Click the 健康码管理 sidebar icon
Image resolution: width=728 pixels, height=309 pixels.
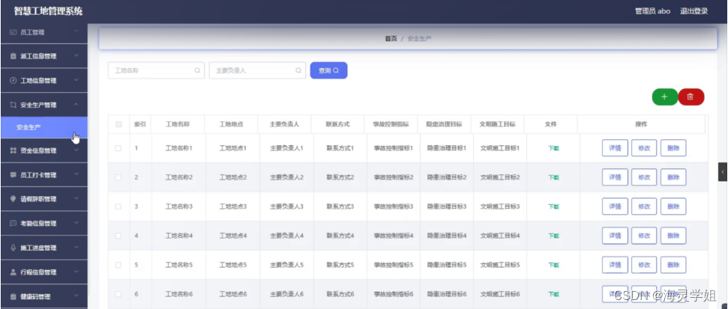click(x=13, y=296)
